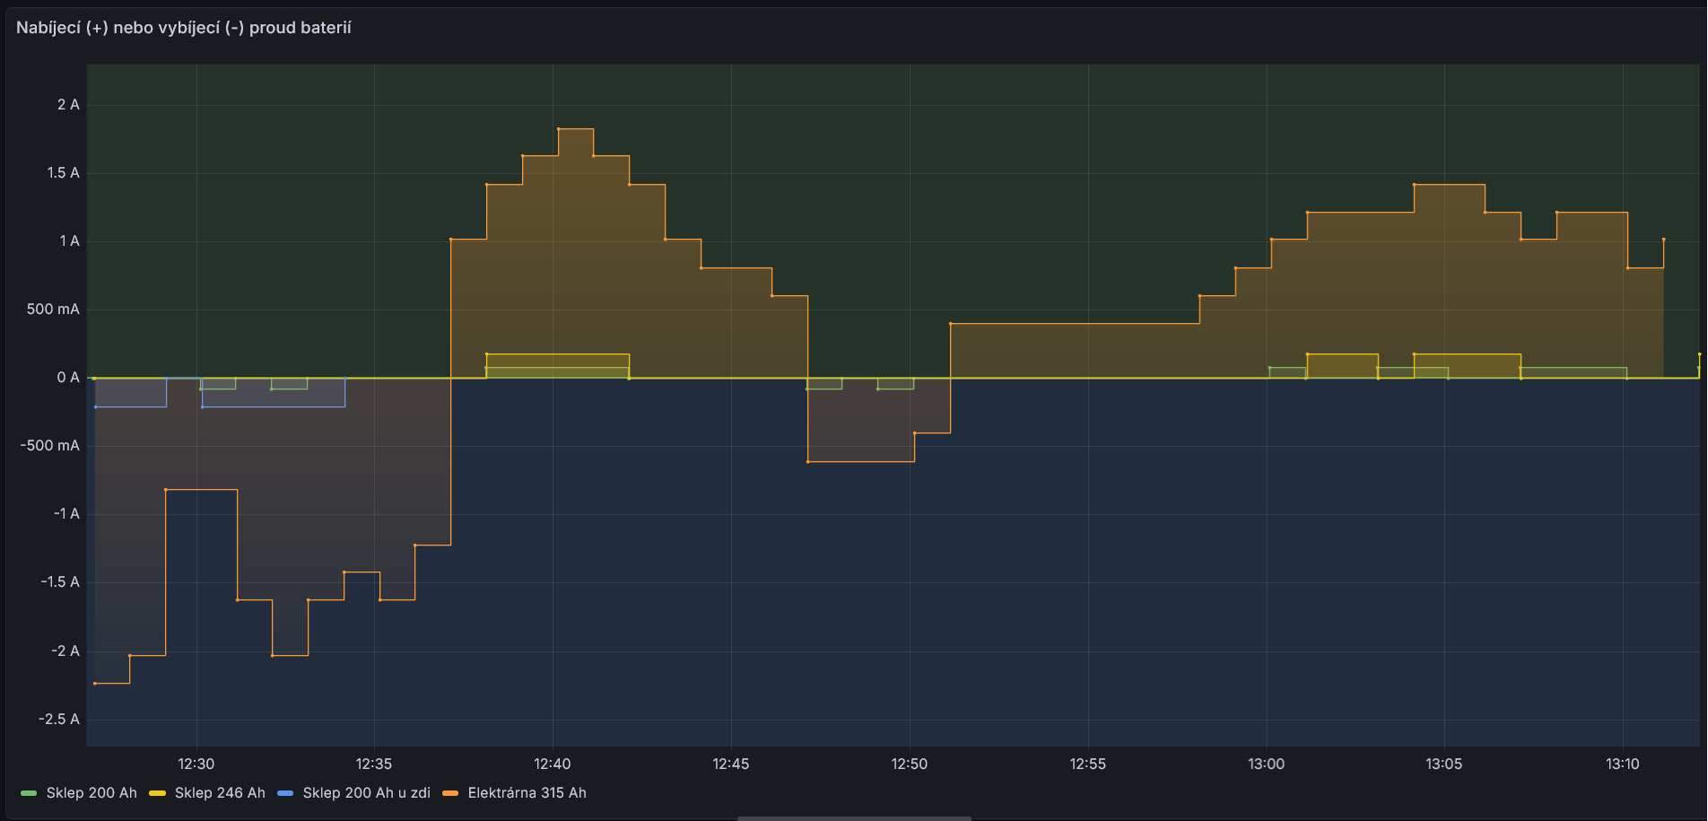Open color picker for Sklep 246 Ah series
The height and width of the screenshot is (821, 1708).
157,793
